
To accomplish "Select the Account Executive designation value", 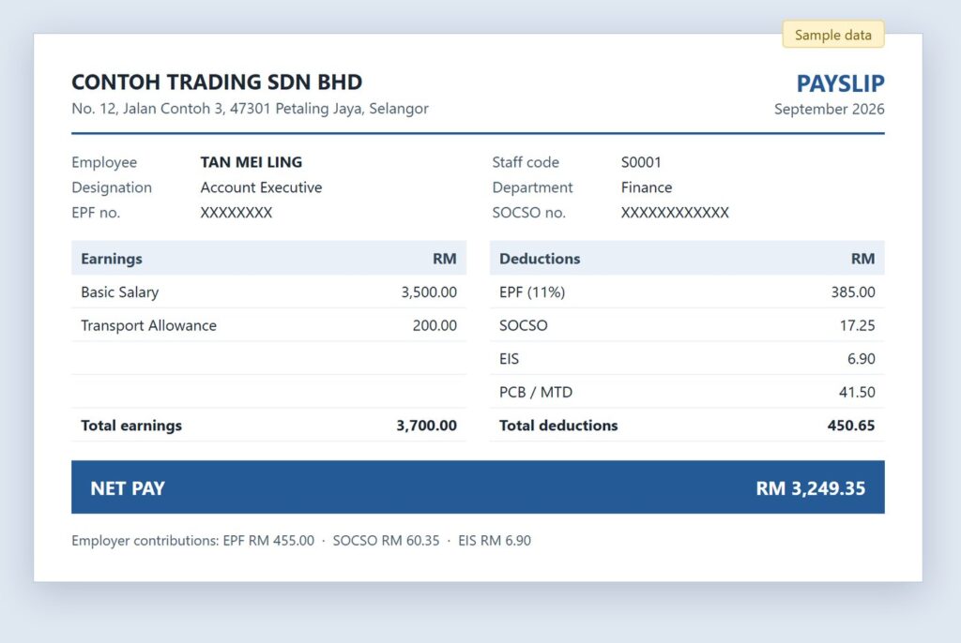I will click(261, 187).
